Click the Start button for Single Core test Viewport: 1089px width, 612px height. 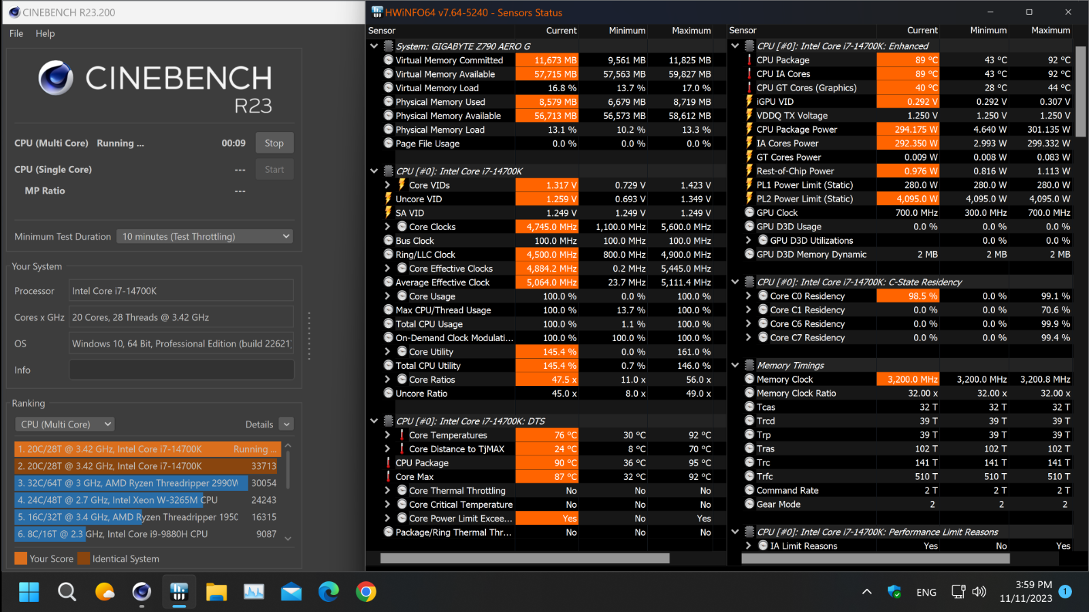tap(274, 170)
